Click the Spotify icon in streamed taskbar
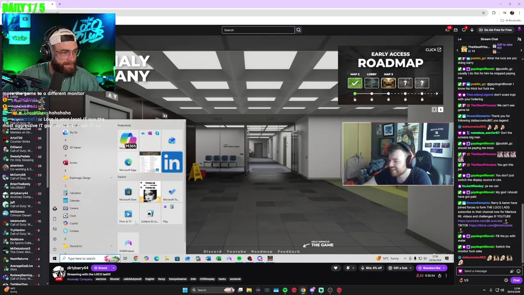Viewport: 524px width, 295px height. (x=239, y=259)
